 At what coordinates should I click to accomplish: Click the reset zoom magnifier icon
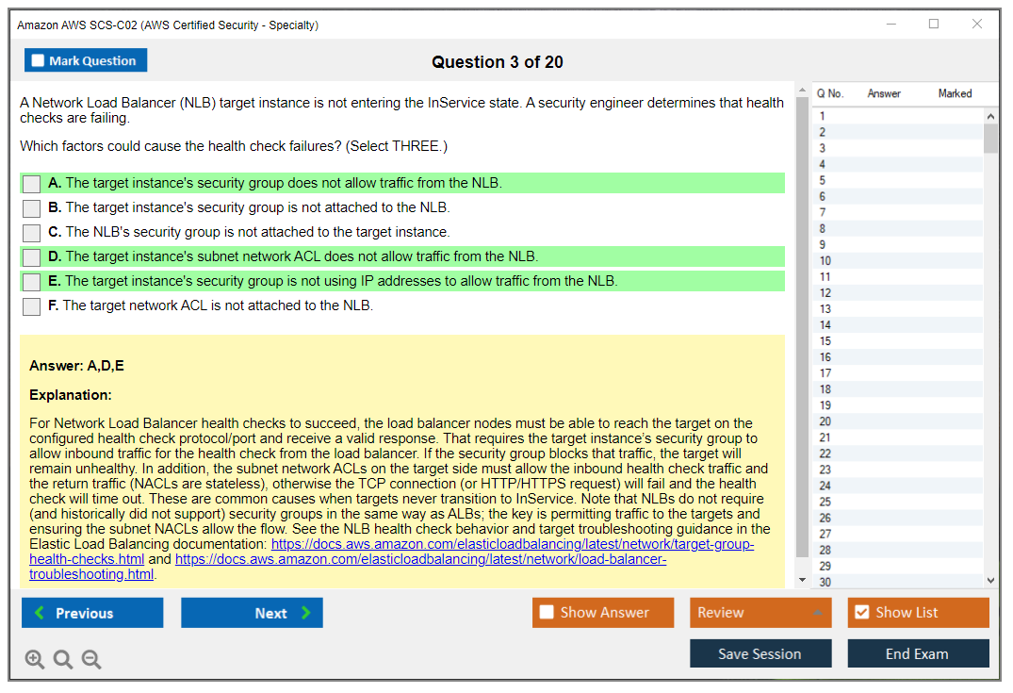click(63, 660)
